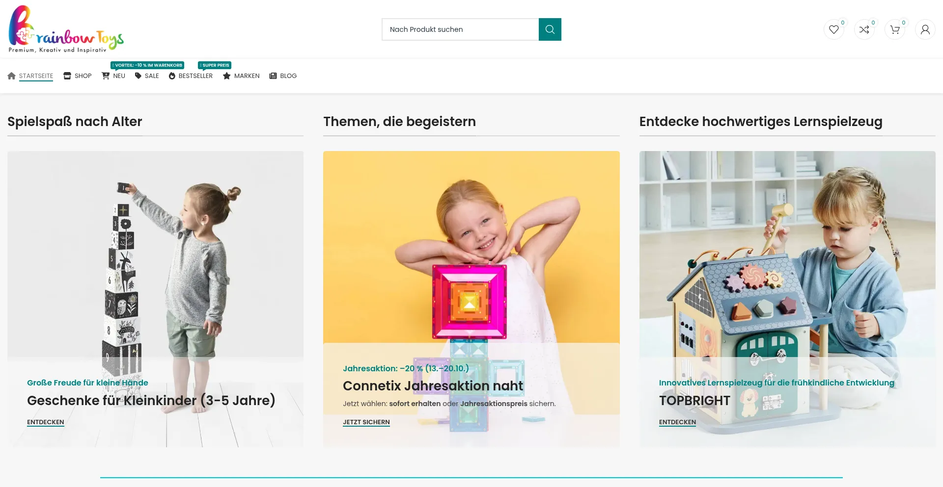Image resolution: width=943 pixels, height=487 pixels.
Task: Open the wishlist heart icon
Action: click(x=834, y=29)
